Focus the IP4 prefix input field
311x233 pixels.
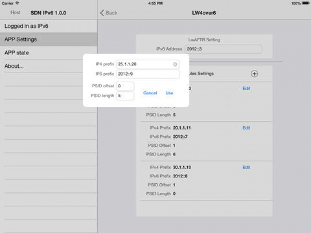148,64
